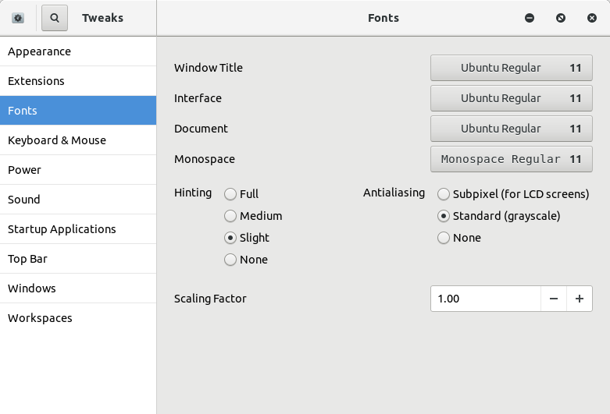This screenshot has height=414, width=610.
Task: Open the Tweaks application menu icon
Action: [18, 18]
